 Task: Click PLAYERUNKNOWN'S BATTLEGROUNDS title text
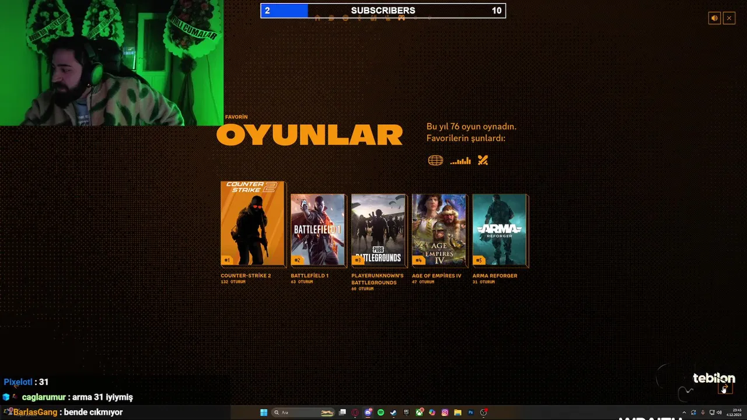[x=377, y=279]
